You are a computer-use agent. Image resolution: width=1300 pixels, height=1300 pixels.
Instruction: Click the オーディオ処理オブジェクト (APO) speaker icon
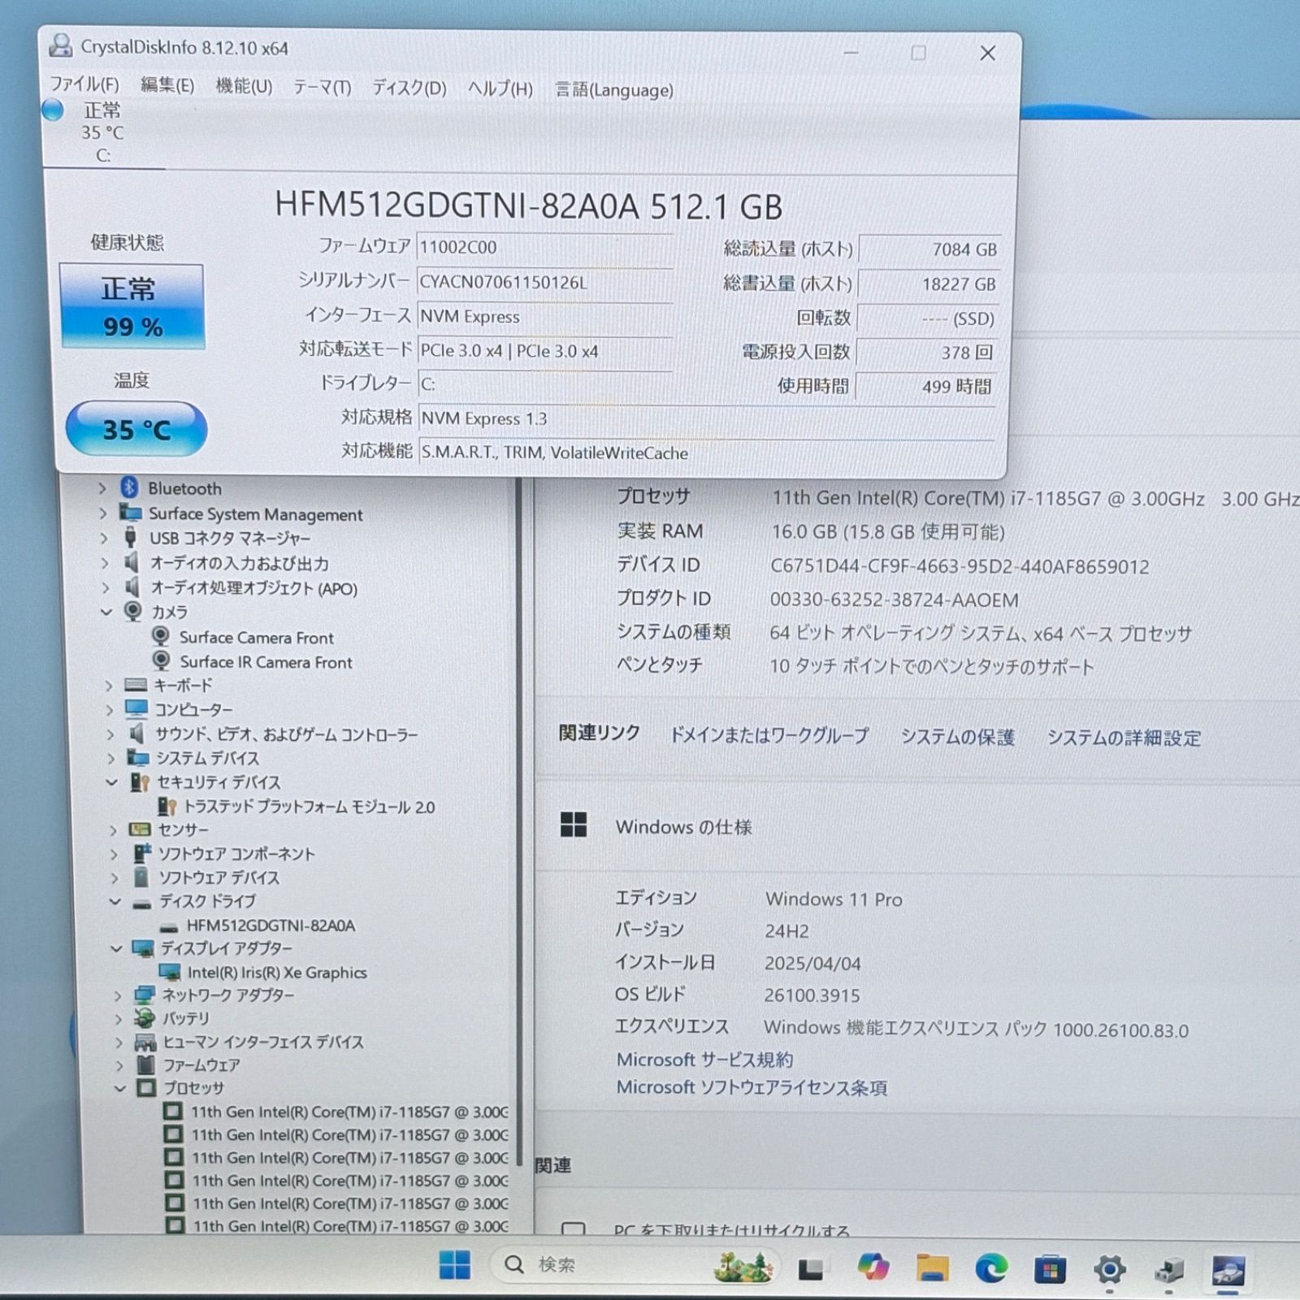tap(132, 587)
